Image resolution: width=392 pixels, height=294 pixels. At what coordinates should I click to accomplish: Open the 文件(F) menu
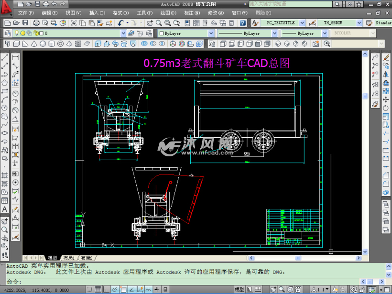(26, 13)
